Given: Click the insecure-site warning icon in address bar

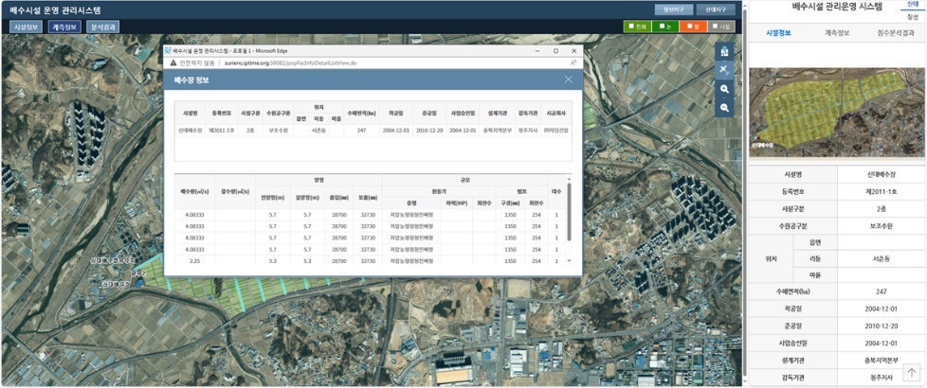Looking at the screenshot, I should [x=173, y=62].
